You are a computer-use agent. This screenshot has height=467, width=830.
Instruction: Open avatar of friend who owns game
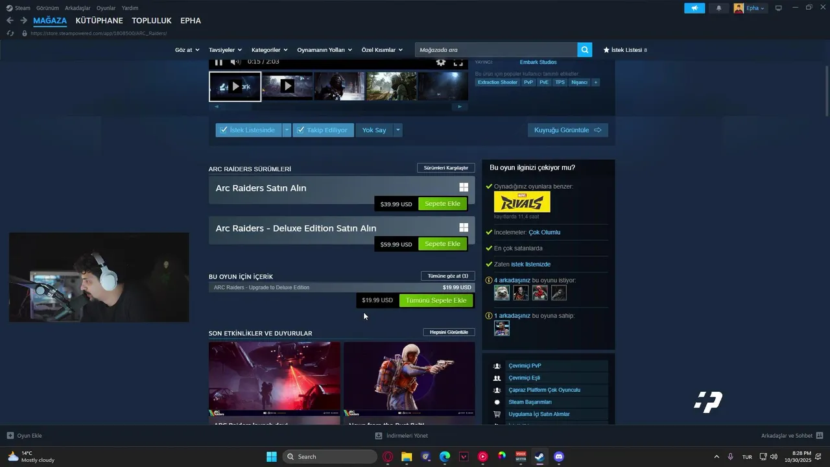coord(502,328)
